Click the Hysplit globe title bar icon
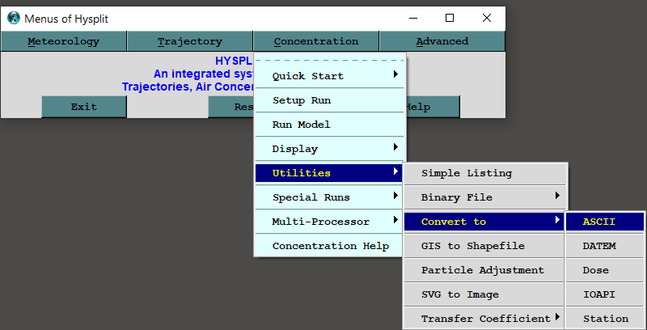The height and width of the screenshot is (330, 647). click(14, 18)
